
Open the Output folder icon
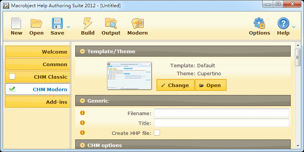[x=111, y=23]
